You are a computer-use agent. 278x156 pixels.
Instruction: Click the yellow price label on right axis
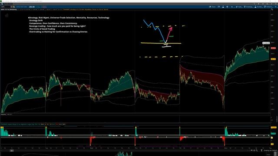273,59
